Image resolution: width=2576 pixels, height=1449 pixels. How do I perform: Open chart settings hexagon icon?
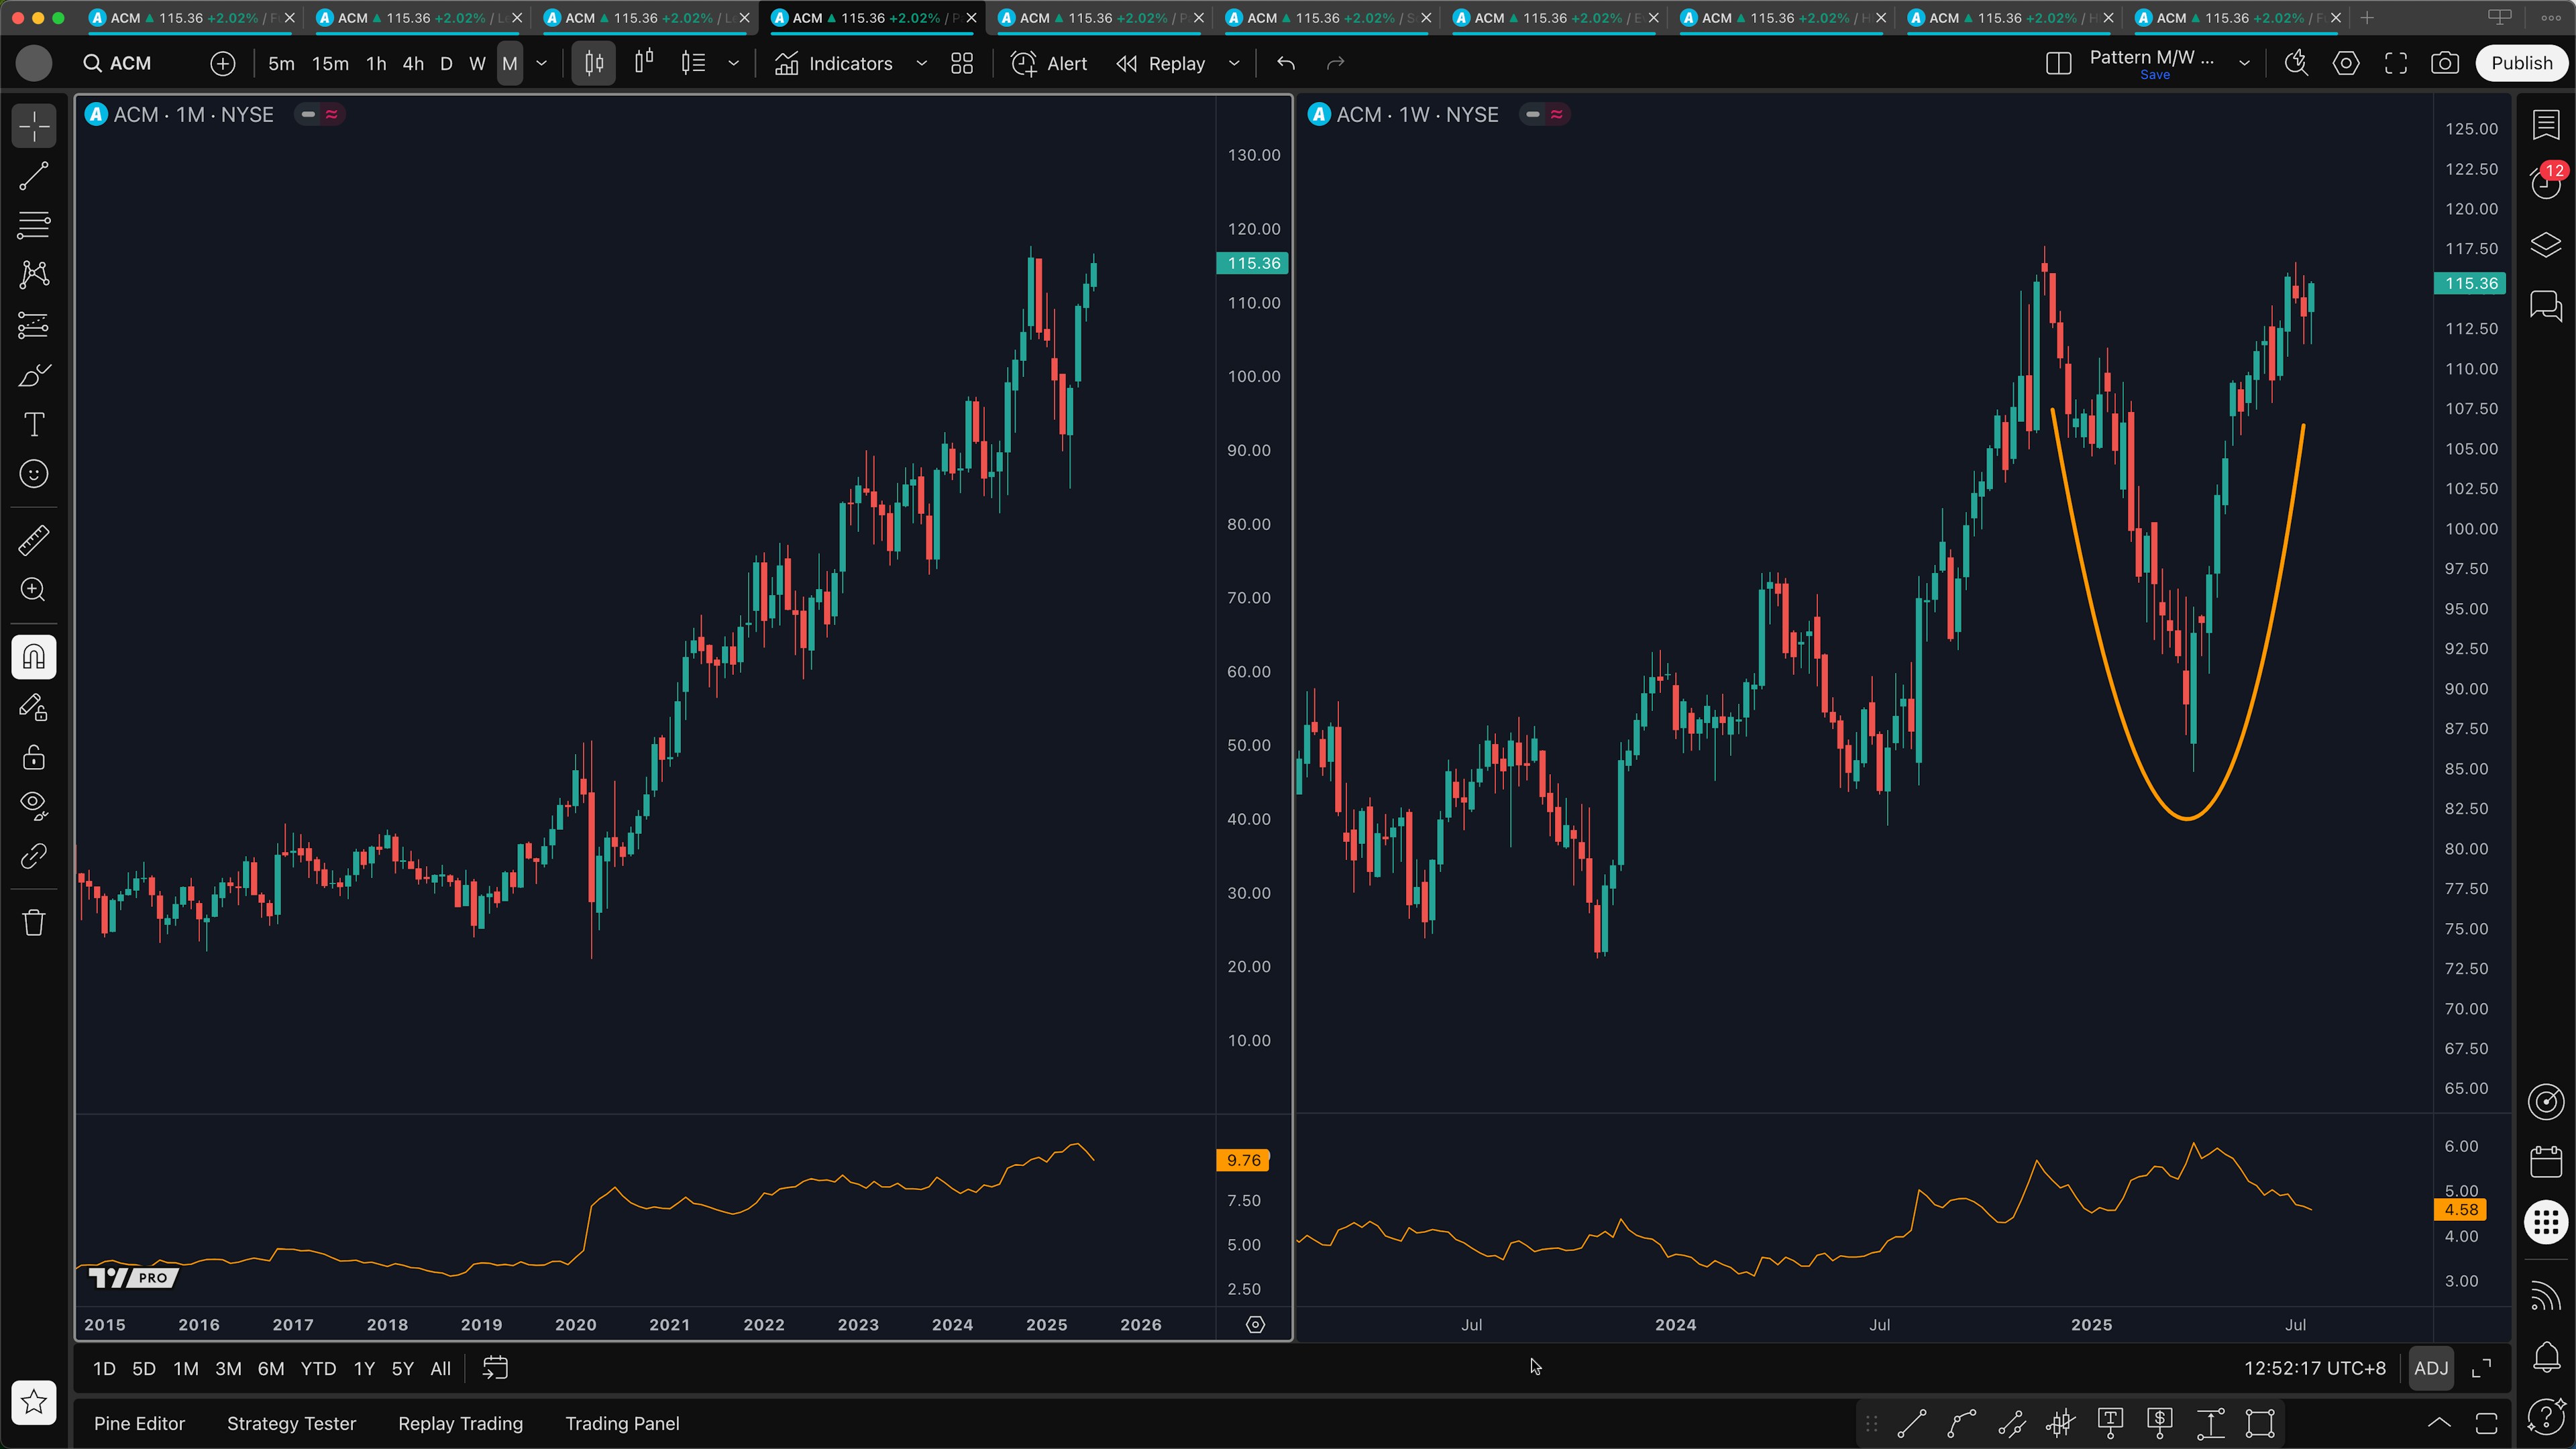pos(2346,63)
